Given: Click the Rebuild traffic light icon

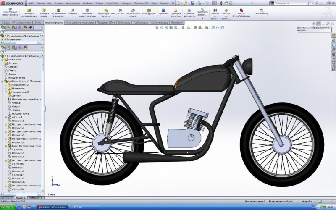Looking at the screenshot, I should (x=221, y=3).
